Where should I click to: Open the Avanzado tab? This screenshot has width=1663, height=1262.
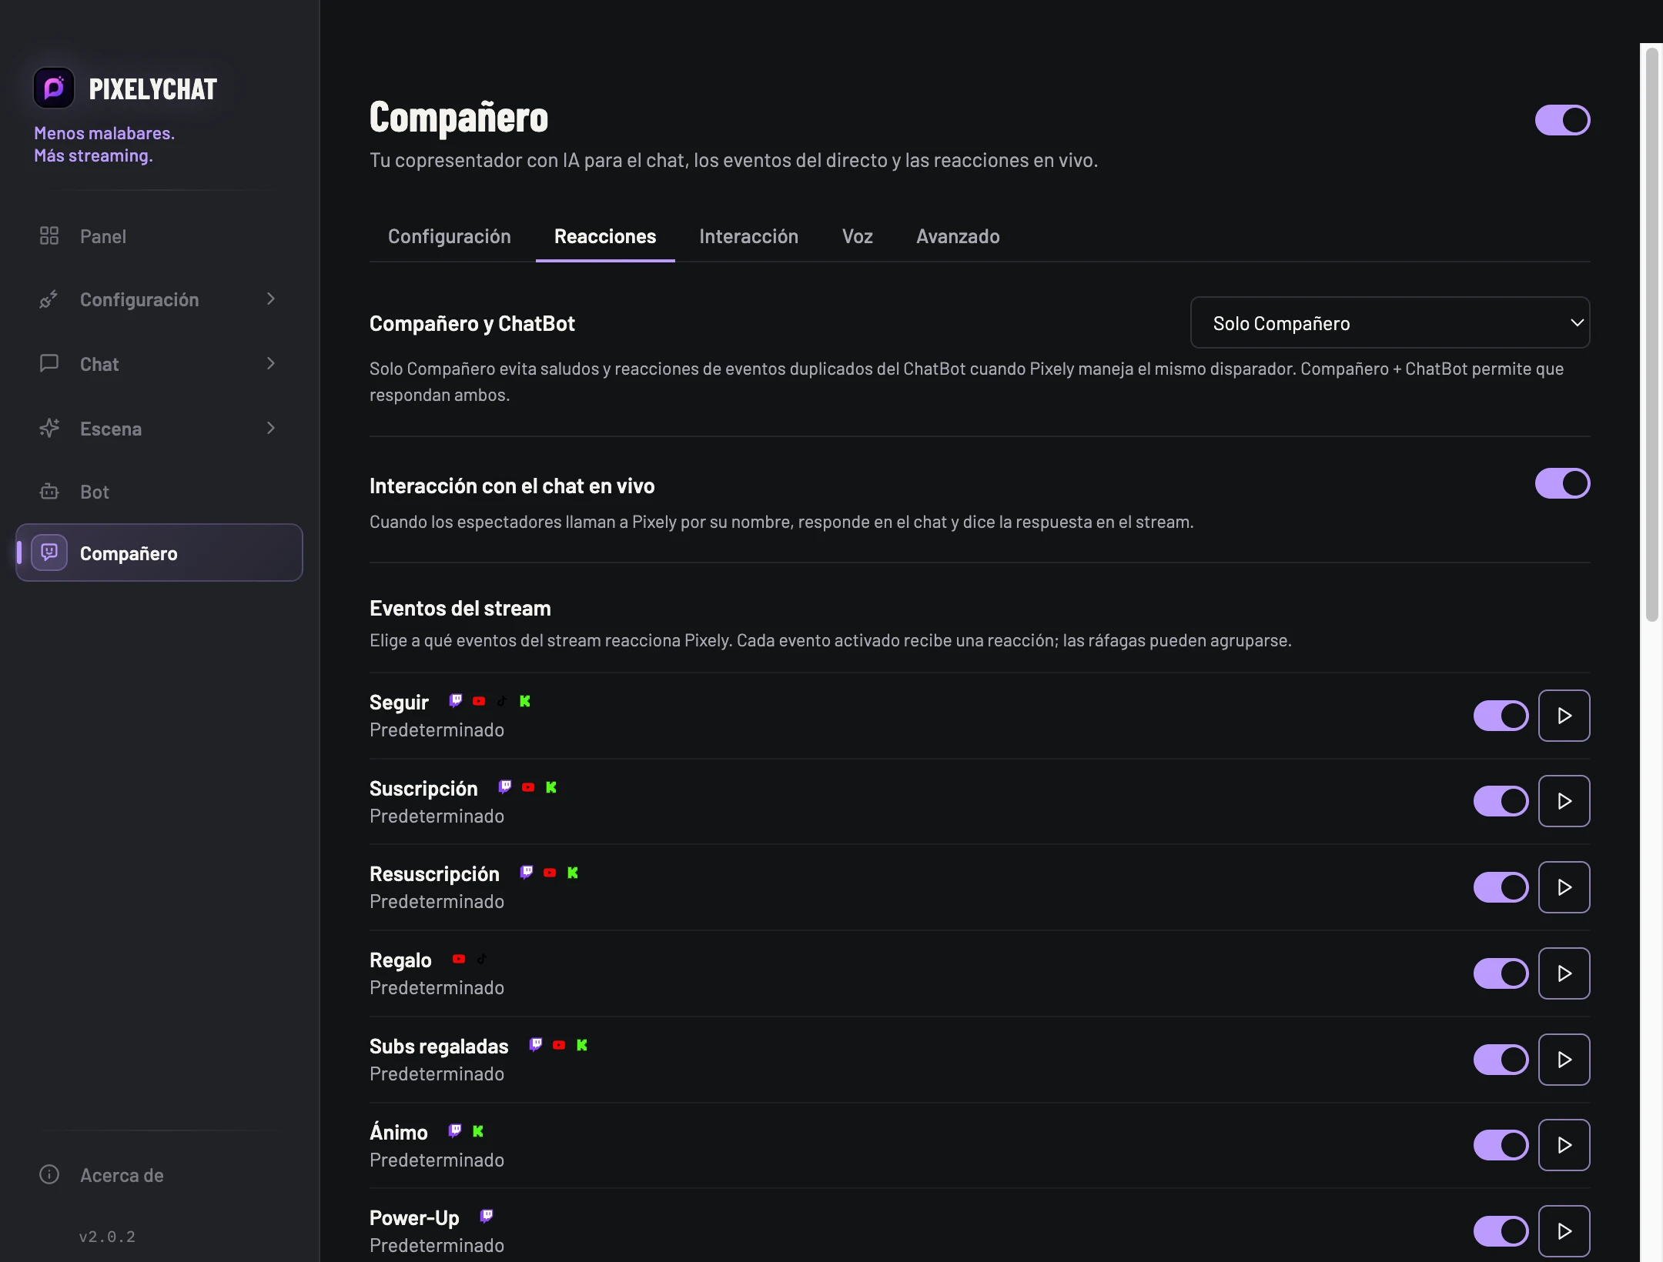pyautogui.click(x=958, y=236)
